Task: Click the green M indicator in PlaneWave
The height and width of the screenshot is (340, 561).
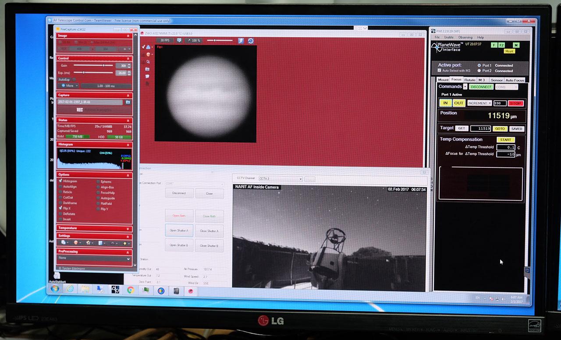Action: point(516,45)
